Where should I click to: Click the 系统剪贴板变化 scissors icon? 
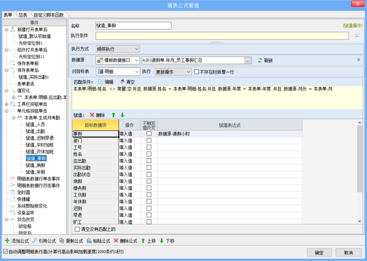(13, 206)
